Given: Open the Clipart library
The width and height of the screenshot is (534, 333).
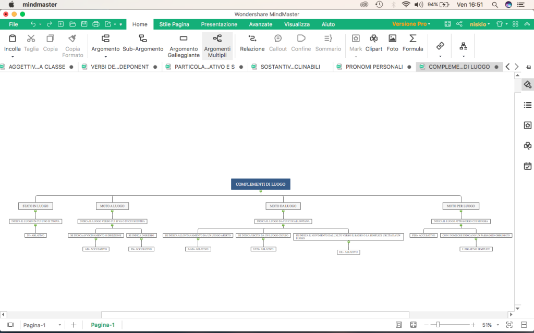Looking at the screenshot, I should 373,44.
